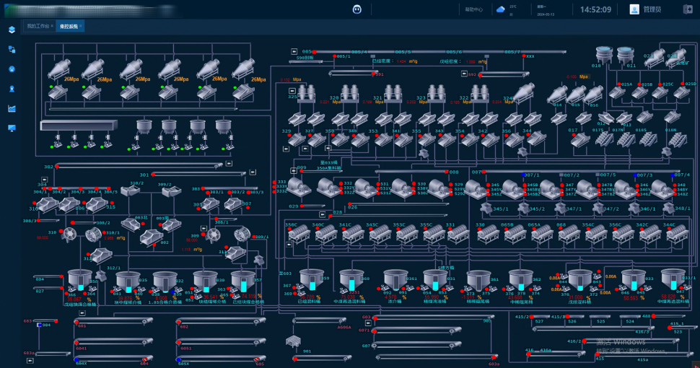Click the layers icon in left sidebar
Image resolution: width=700 pixels, height=368 pixels.
tap(12, 30)
